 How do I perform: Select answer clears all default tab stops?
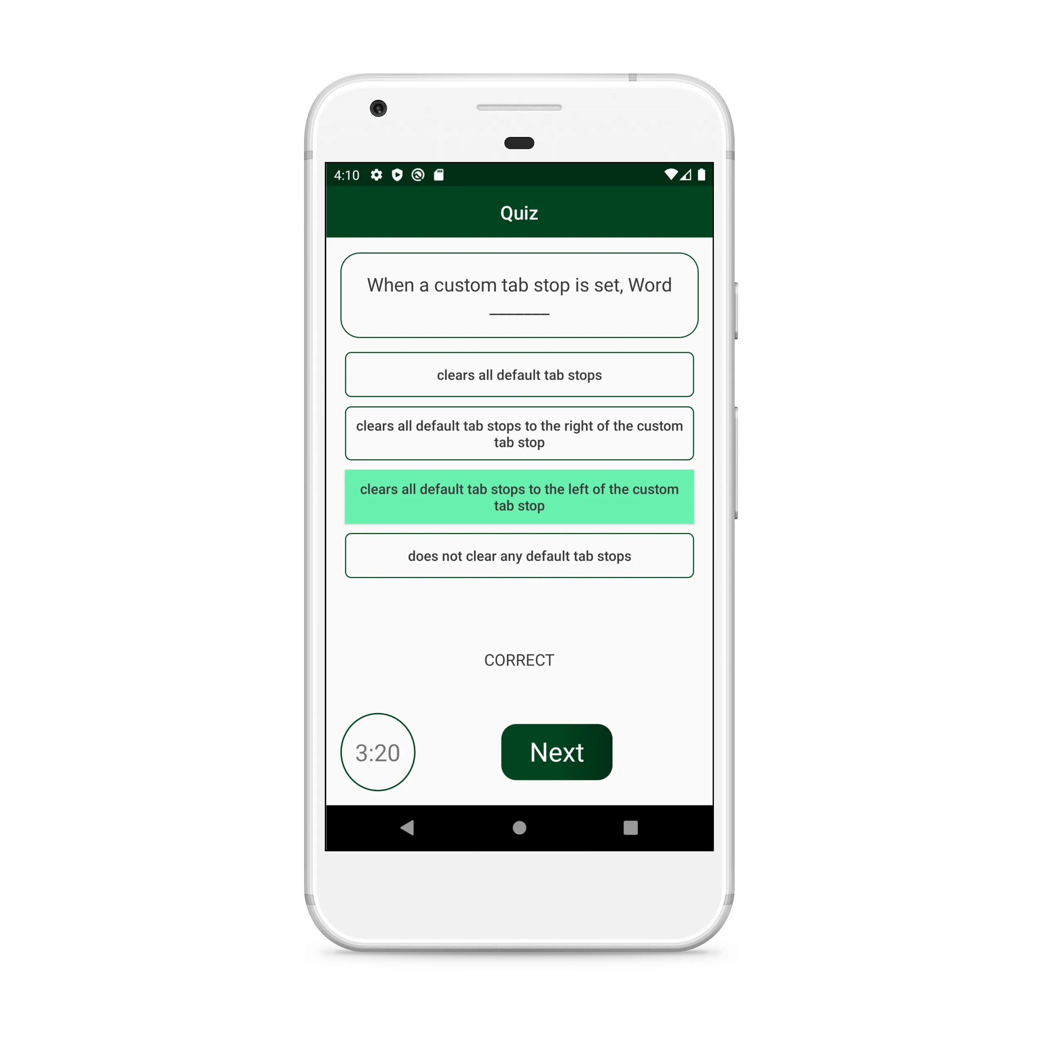coord(520,375)
